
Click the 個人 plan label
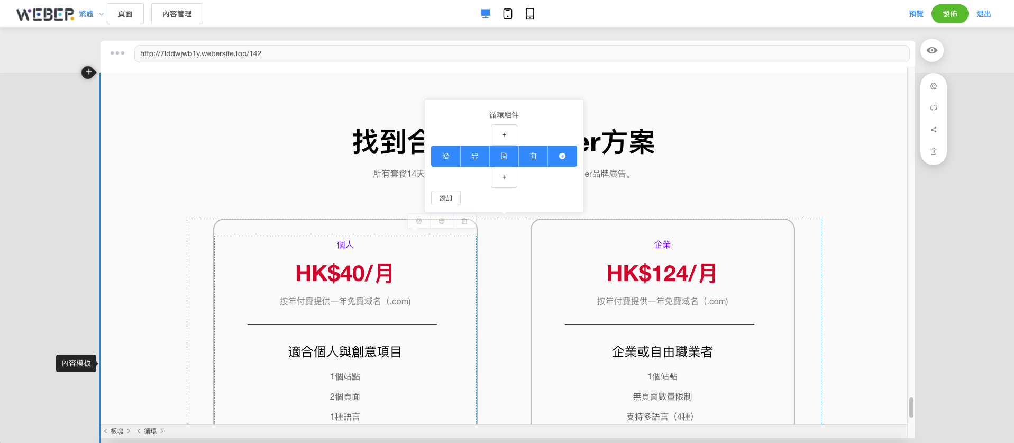pyautogui.click(x=345, y=245)
